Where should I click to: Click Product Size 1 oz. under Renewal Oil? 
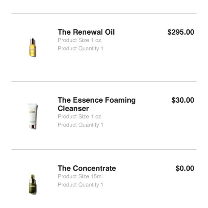click(80, 40)
